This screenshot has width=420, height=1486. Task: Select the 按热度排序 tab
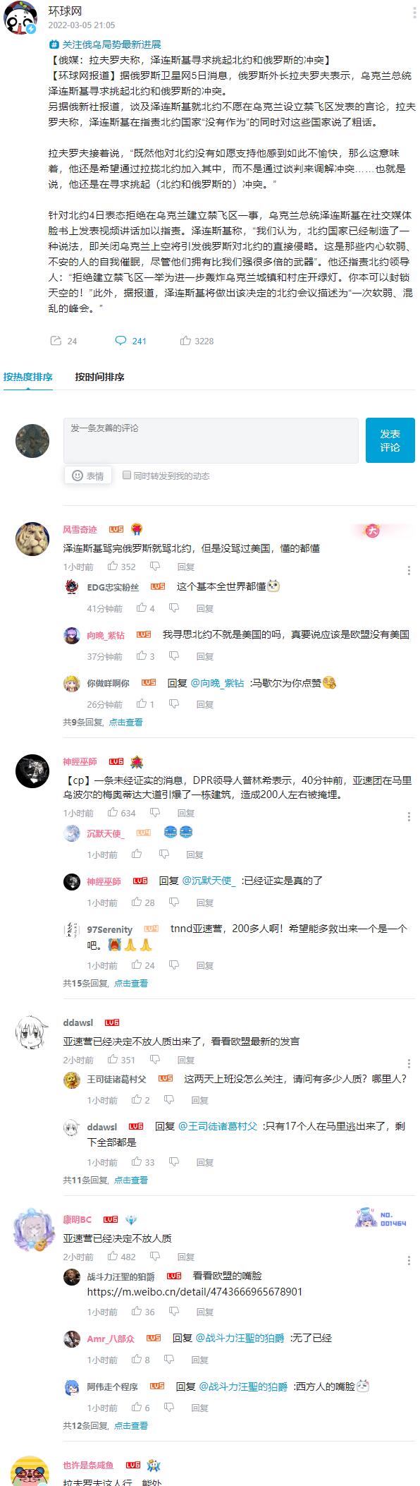click(x=28, y=377)
